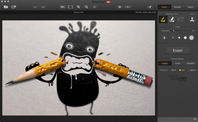Choose the Clone stamp tool
This screenshot has width=198, height=122.
[x=192, y=19]
